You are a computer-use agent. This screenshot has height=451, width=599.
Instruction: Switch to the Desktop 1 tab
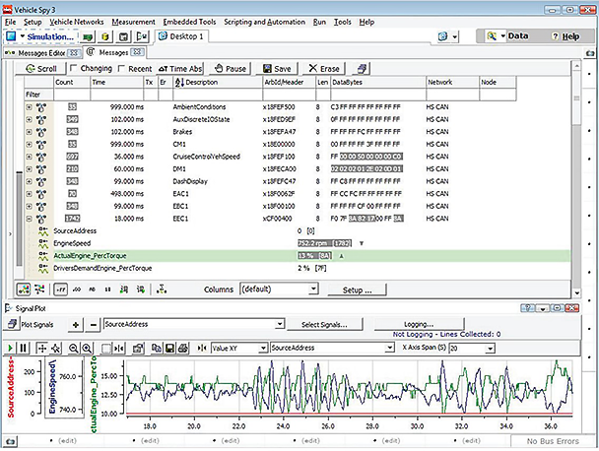(181, 36)
